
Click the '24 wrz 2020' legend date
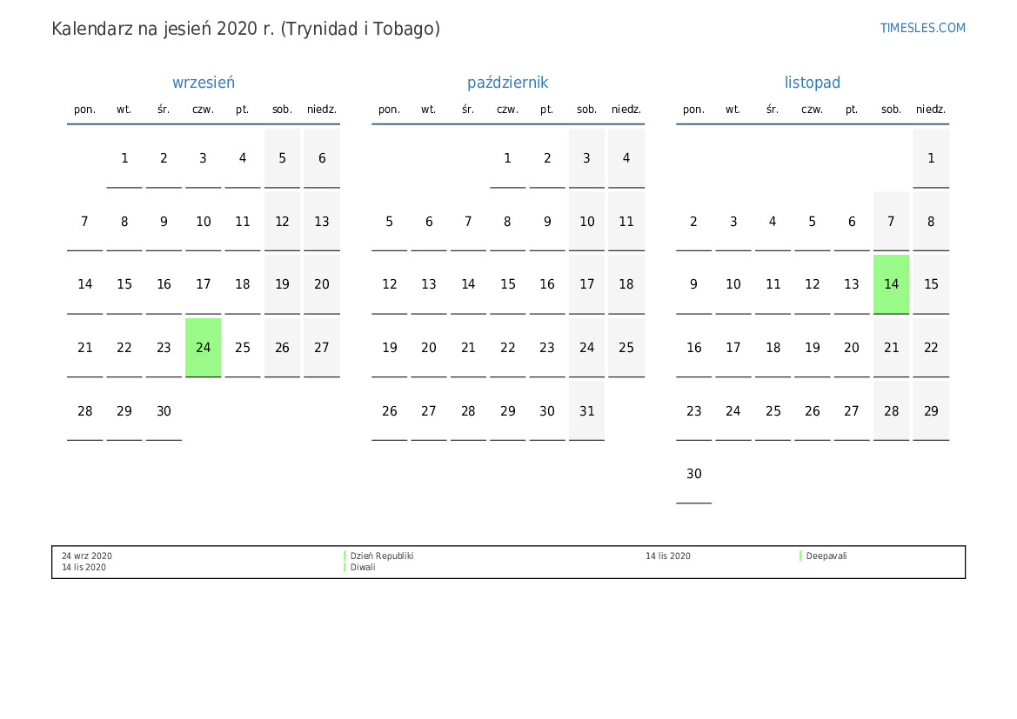click(87, 556)
